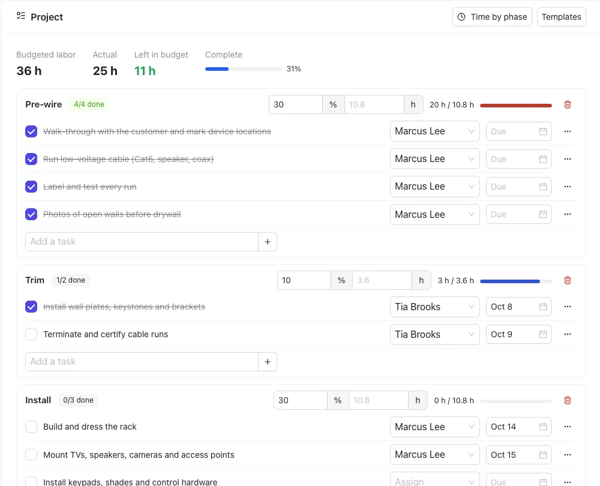Open Assign dropdown for Install keypads task
Image resolution: width=600 pixels, height=486 pixels.
(x=434, y=481)
